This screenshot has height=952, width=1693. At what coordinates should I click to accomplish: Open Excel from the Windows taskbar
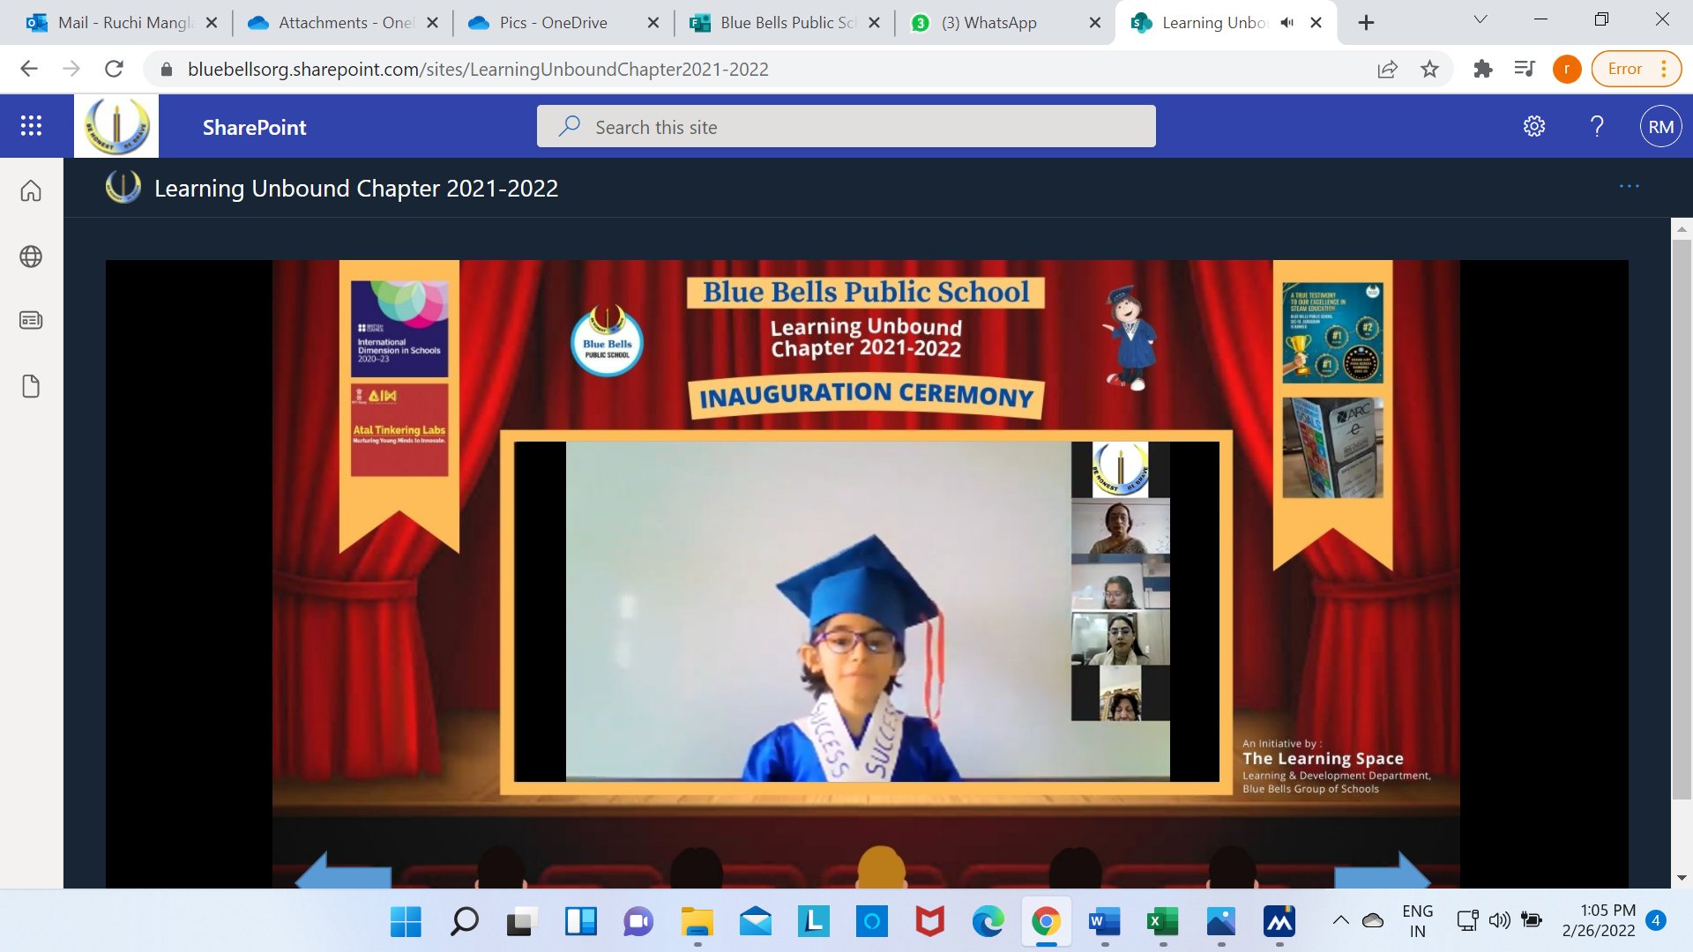(x=1162, y=922)
